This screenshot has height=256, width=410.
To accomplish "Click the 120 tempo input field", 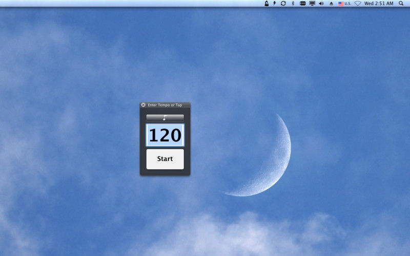I will (165, 135).
